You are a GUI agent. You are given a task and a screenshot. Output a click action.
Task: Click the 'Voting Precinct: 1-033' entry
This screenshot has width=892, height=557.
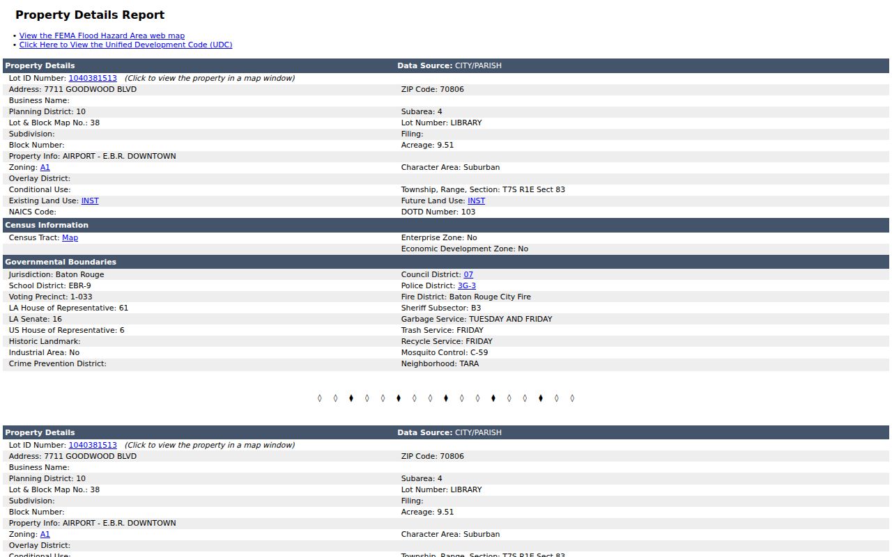51,297
